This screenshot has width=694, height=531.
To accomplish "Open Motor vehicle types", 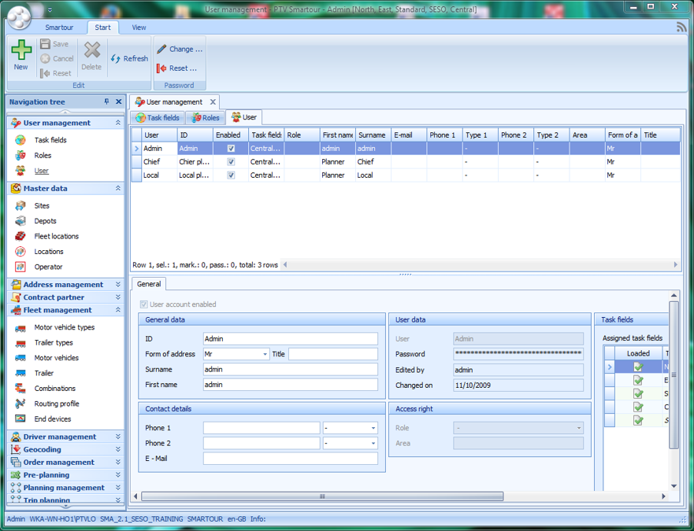I will coord(64,327).
